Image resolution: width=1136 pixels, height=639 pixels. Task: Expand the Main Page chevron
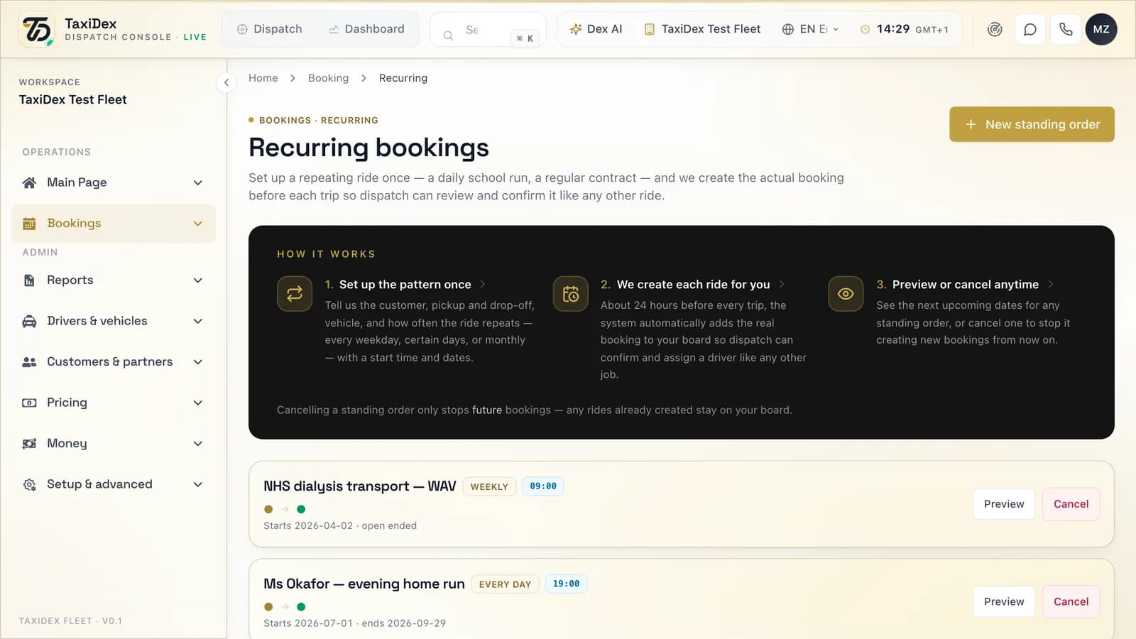pos(198,182)
